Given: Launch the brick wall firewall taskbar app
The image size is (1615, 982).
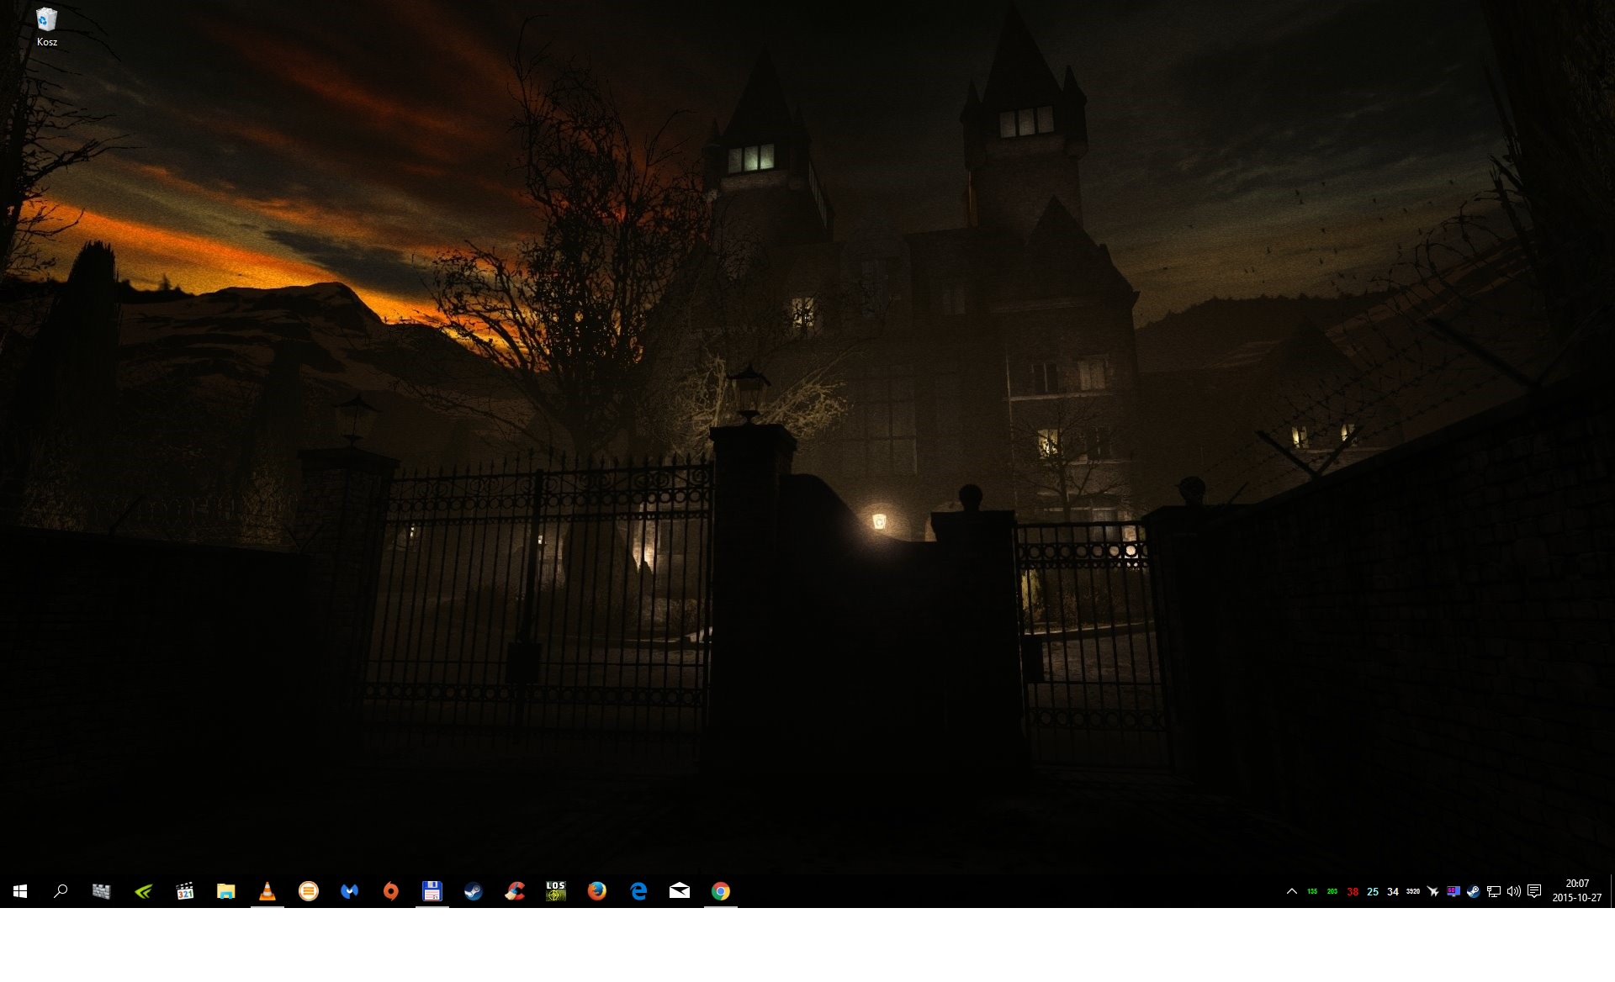Looking at the screenshot, I should click(102, 891).
